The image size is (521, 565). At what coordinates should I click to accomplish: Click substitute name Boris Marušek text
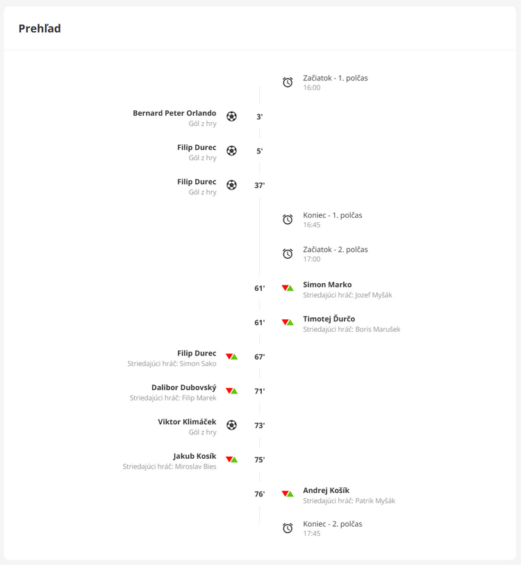[377, 329]
